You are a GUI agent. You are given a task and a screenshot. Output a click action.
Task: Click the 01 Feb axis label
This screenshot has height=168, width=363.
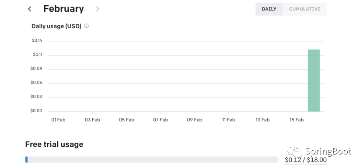tap(58, 120)
